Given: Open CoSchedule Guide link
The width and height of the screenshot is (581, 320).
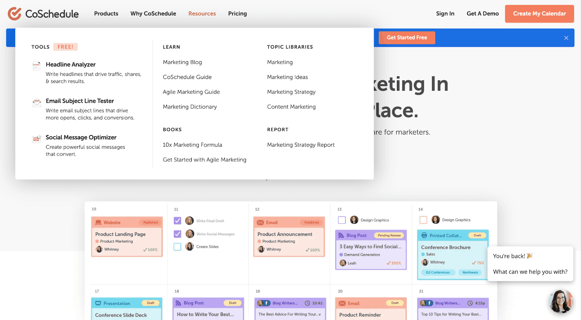Looking at the screenshot, I should pos(187,77).
